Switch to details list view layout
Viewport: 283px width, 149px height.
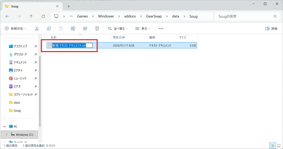click(272, 145)
